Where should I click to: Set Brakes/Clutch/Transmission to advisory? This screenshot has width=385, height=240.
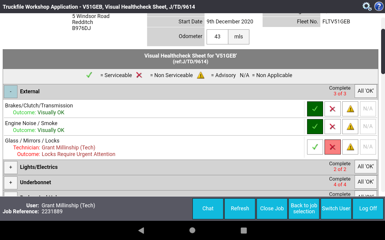click(350, 109)
